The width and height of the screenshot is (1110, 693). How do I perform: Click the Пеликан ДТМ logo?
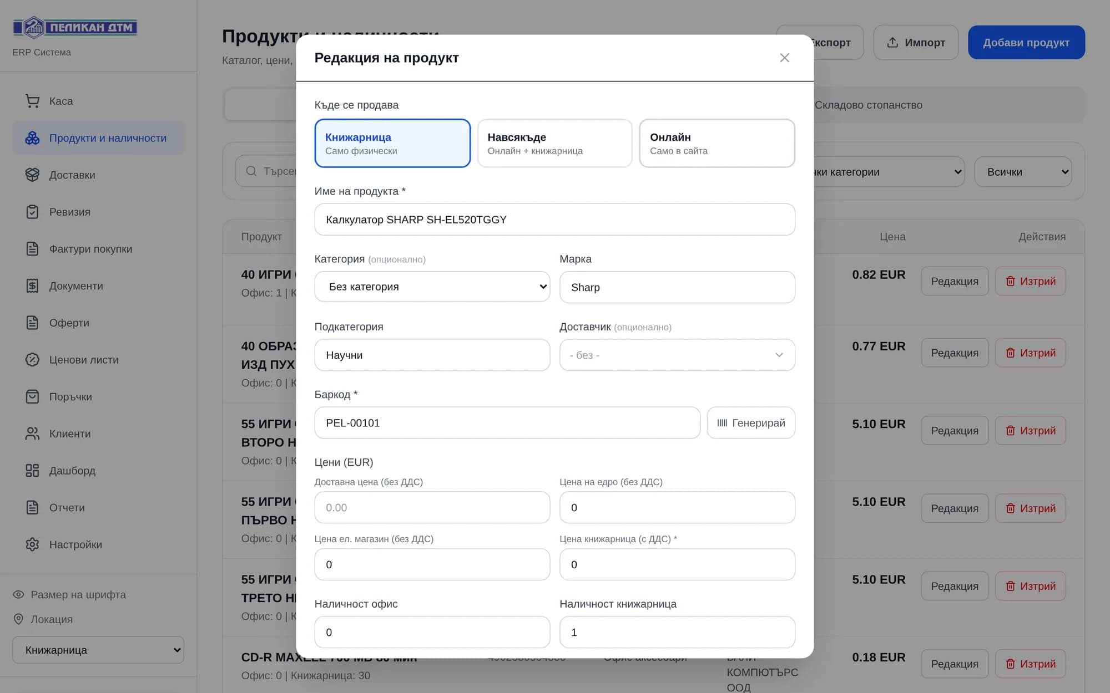pyautogui.click(x=75, y=27)
